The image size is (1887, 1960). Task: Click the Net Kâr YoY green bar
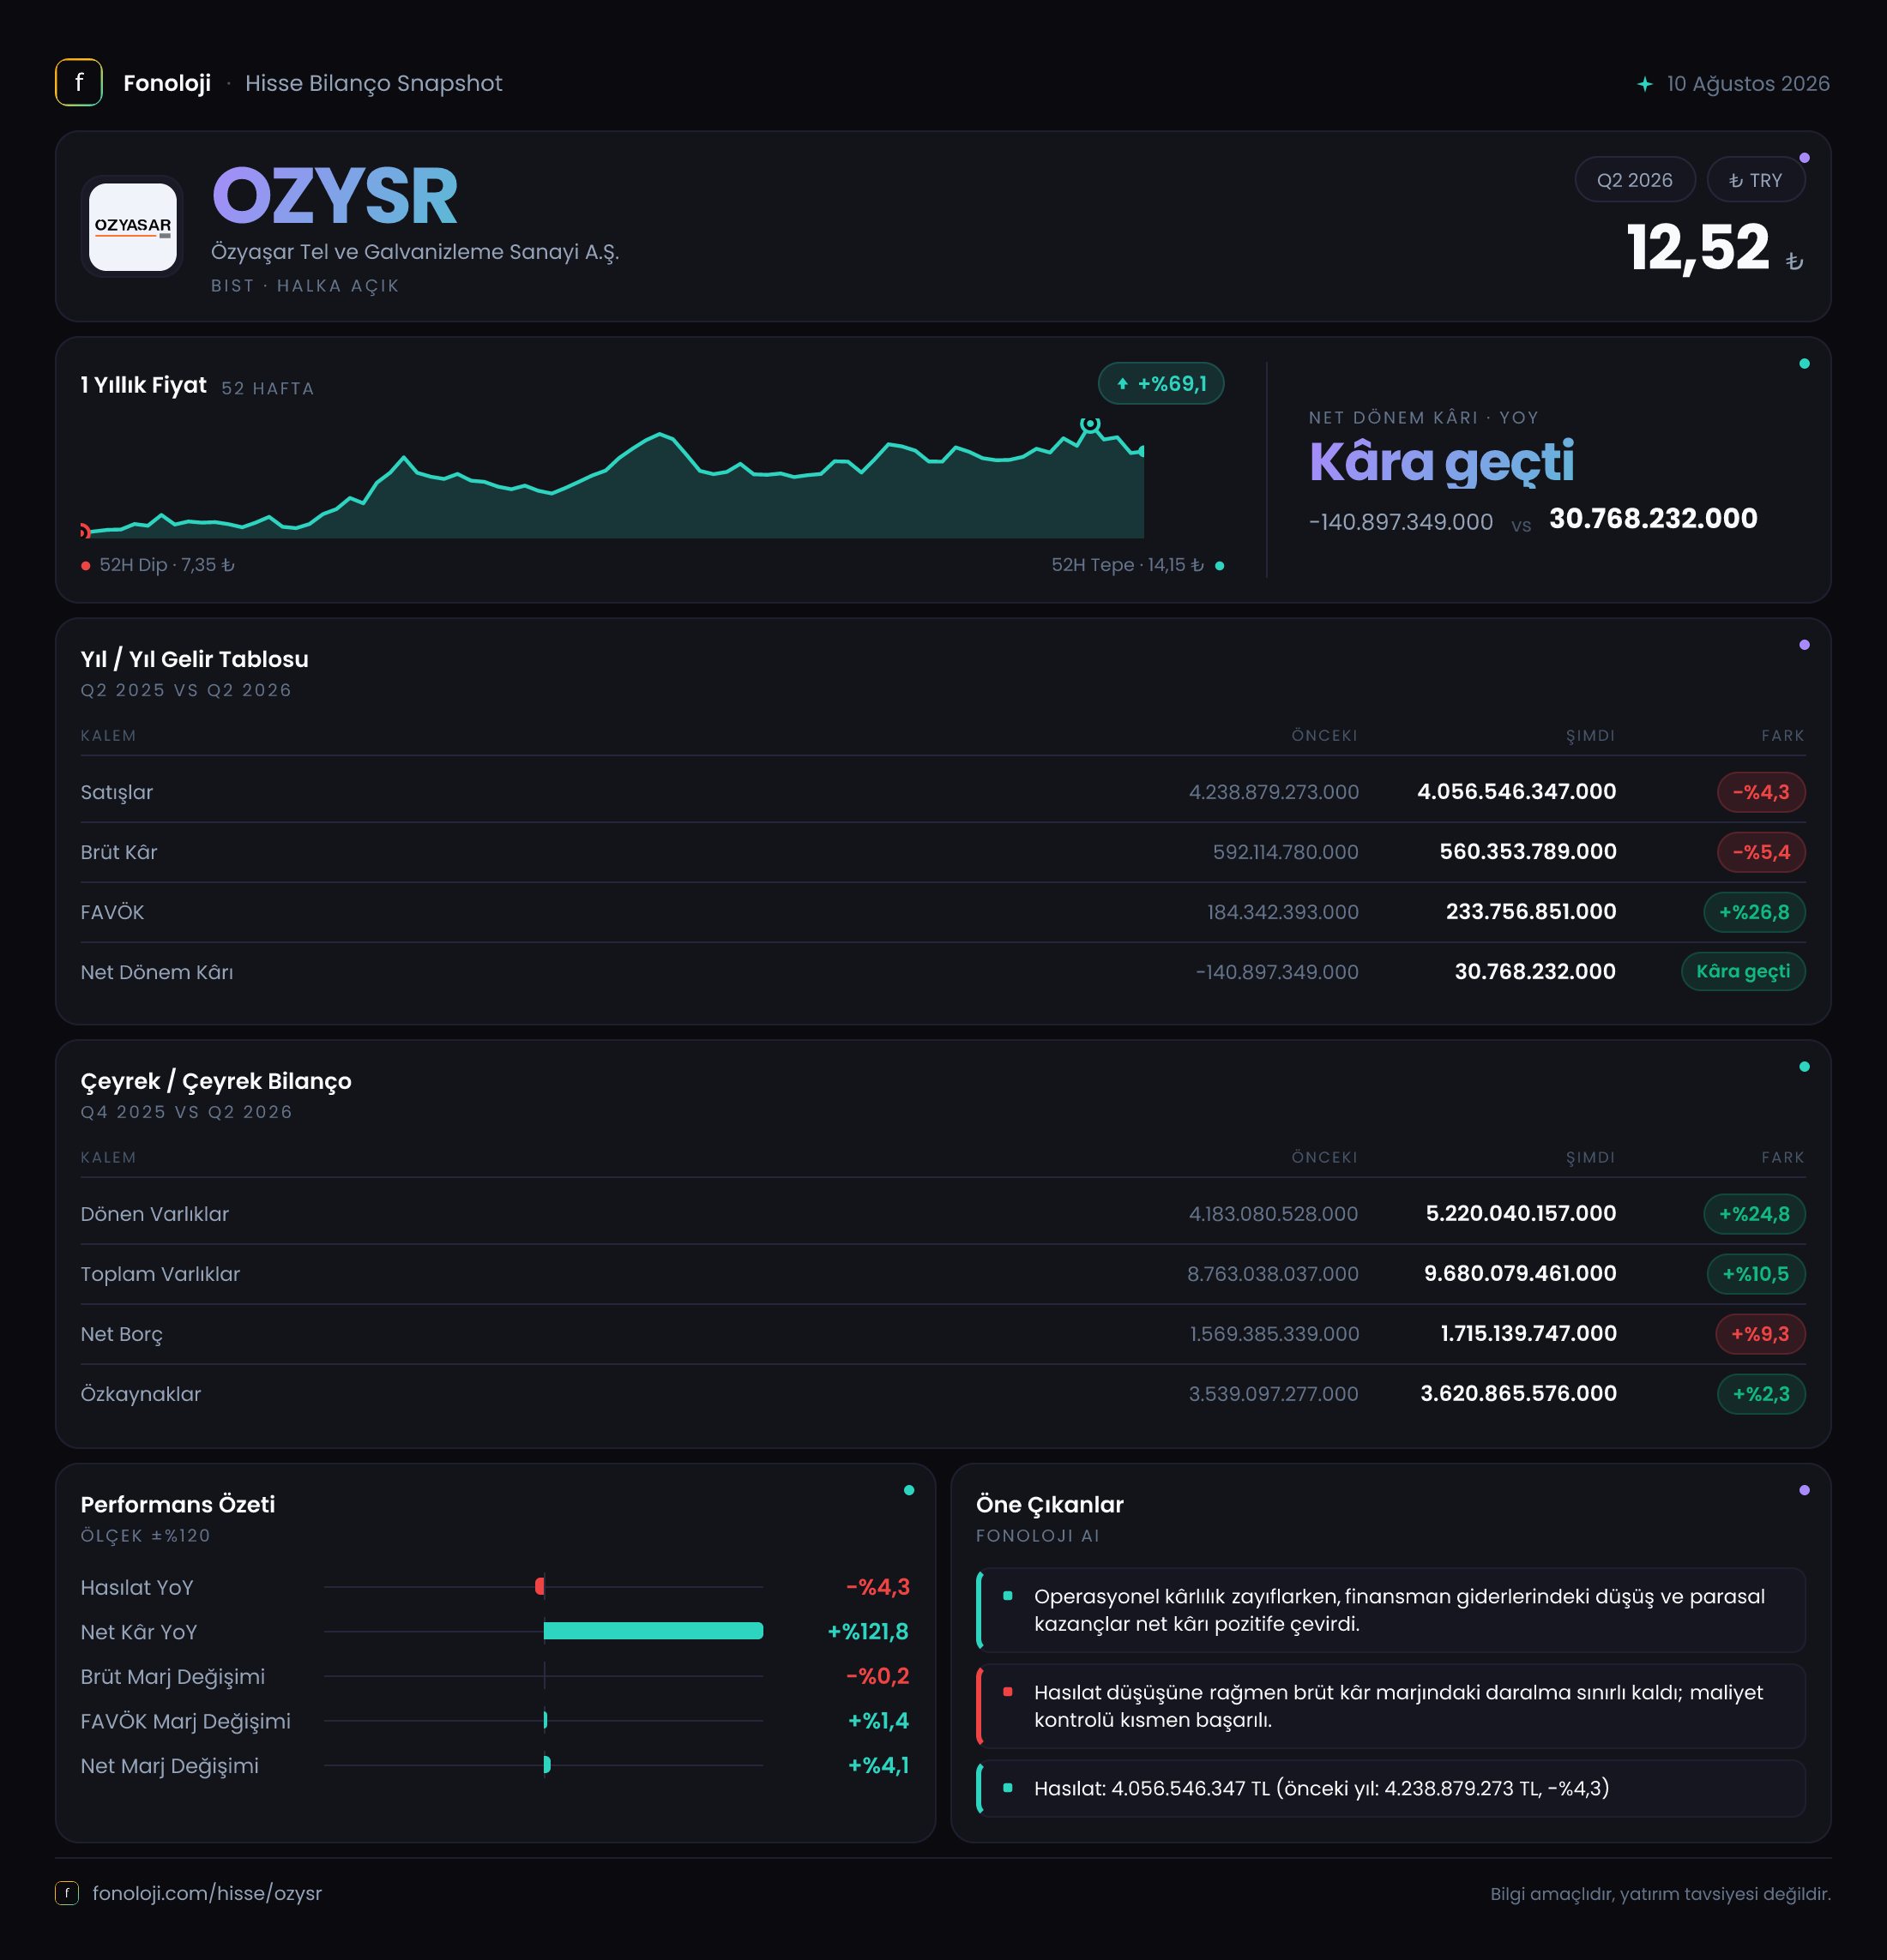point(654,1631)
